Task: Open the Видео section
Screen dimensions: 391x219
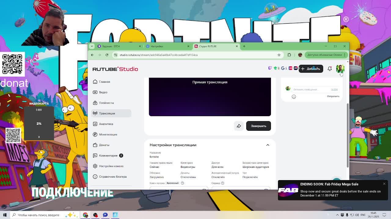Action: [111, 92]
